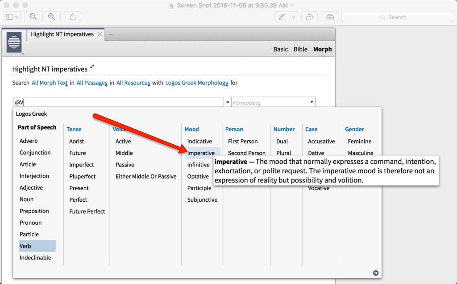Click the Case column header
457x284 pixels.
click(x=311, y=129)
